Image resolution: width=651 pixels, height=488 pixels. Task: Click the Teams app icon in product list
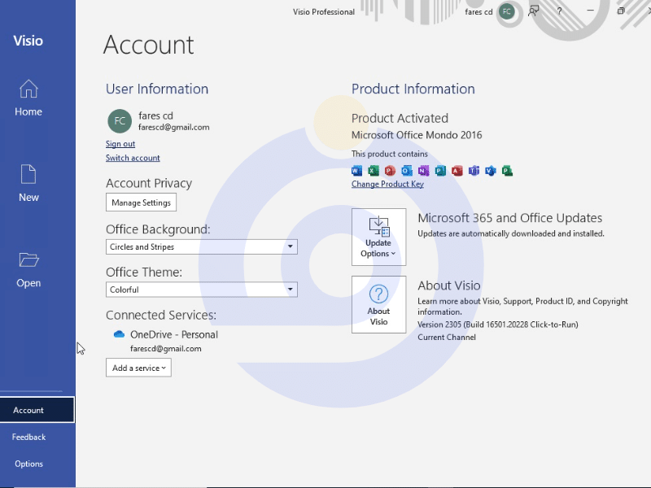[x=474, y=171]
